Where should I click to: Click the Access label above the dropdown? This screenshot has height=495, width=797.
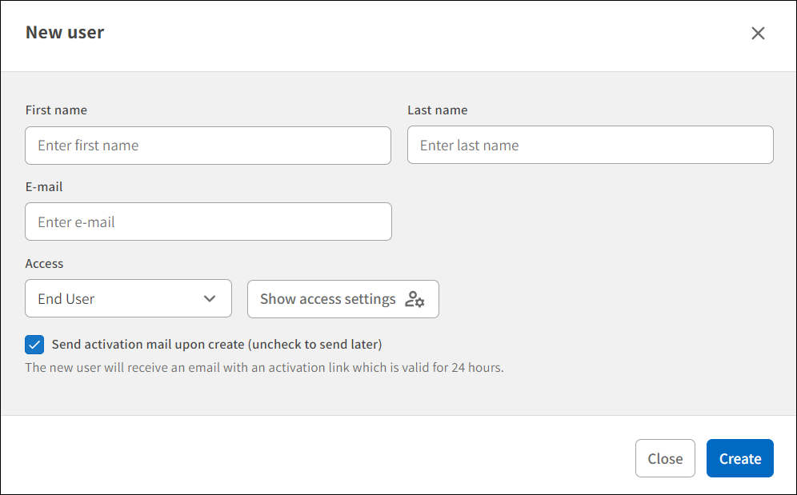click(44, 263)
